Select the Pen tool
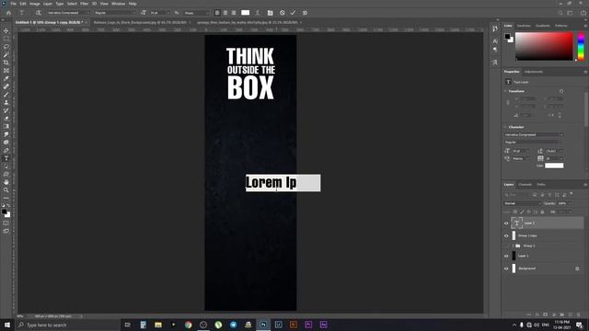589x331 pixels. point(6,150)
